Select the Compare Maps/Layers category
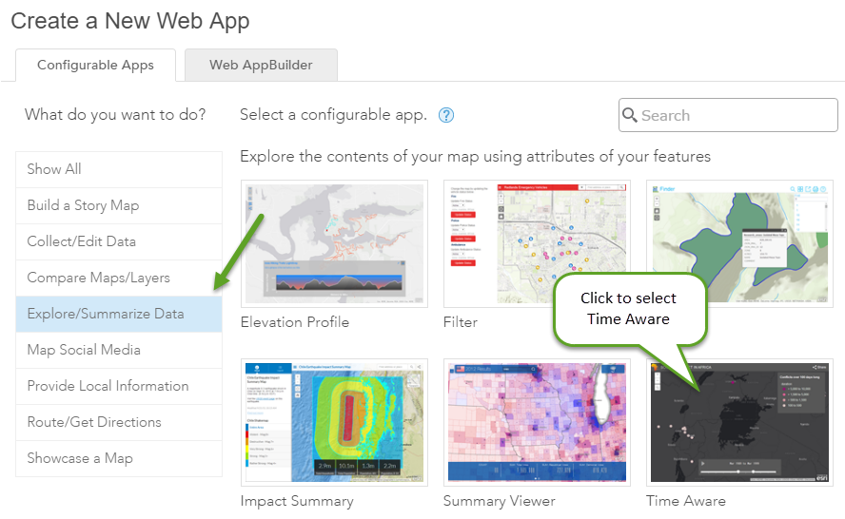This screenshot has height=519, width=845. pyautogui.click(x=119, y=278)
